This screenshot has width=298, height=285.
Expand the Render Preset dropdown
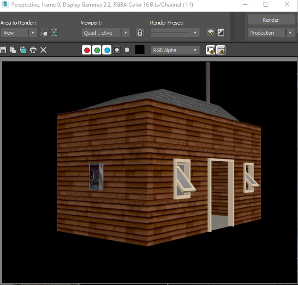pos(175,33)
